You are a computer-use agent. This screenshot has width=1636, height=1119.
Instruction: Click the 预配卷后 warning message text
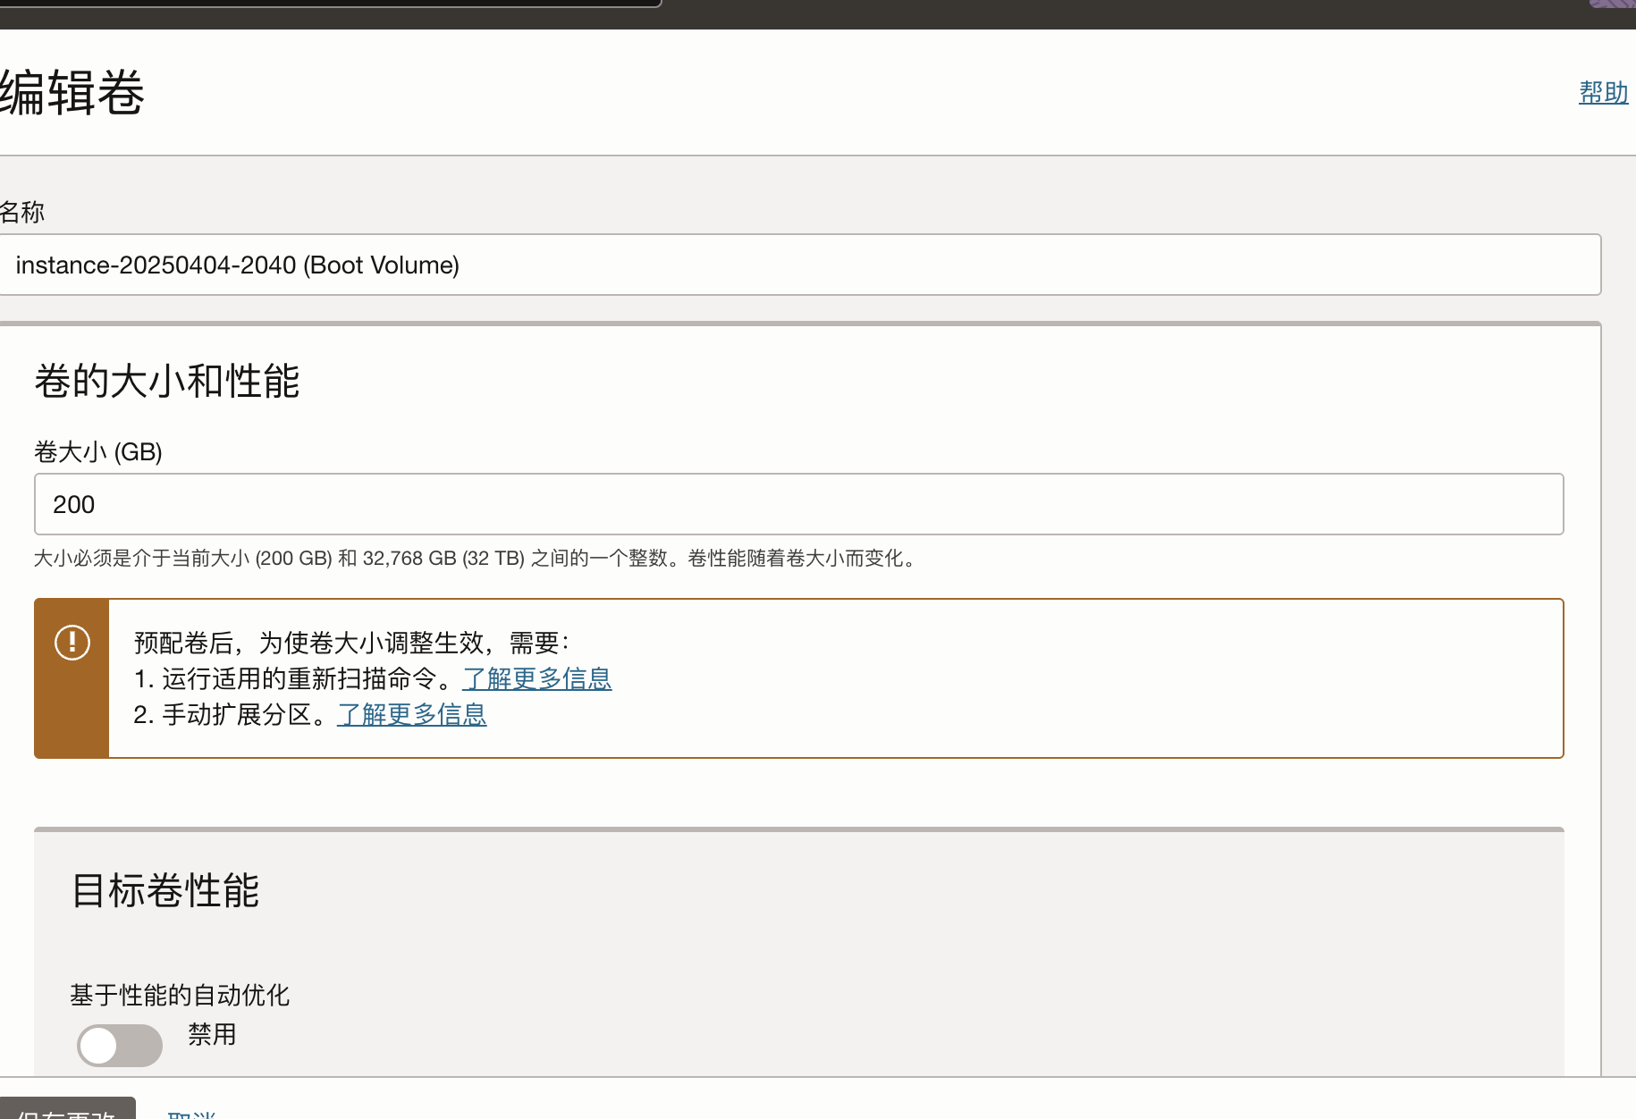click(x=351, y=643)
